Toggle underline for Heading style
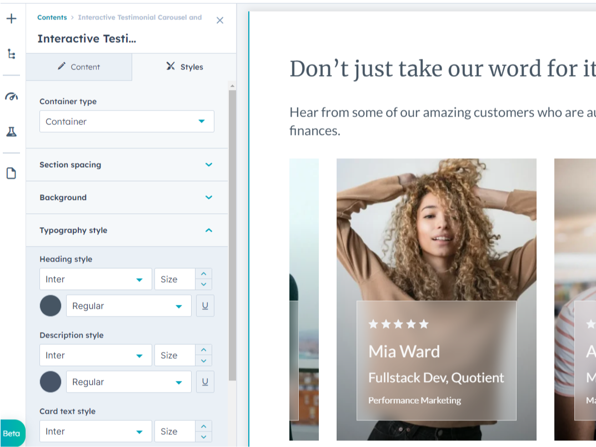 pos(205,306)
